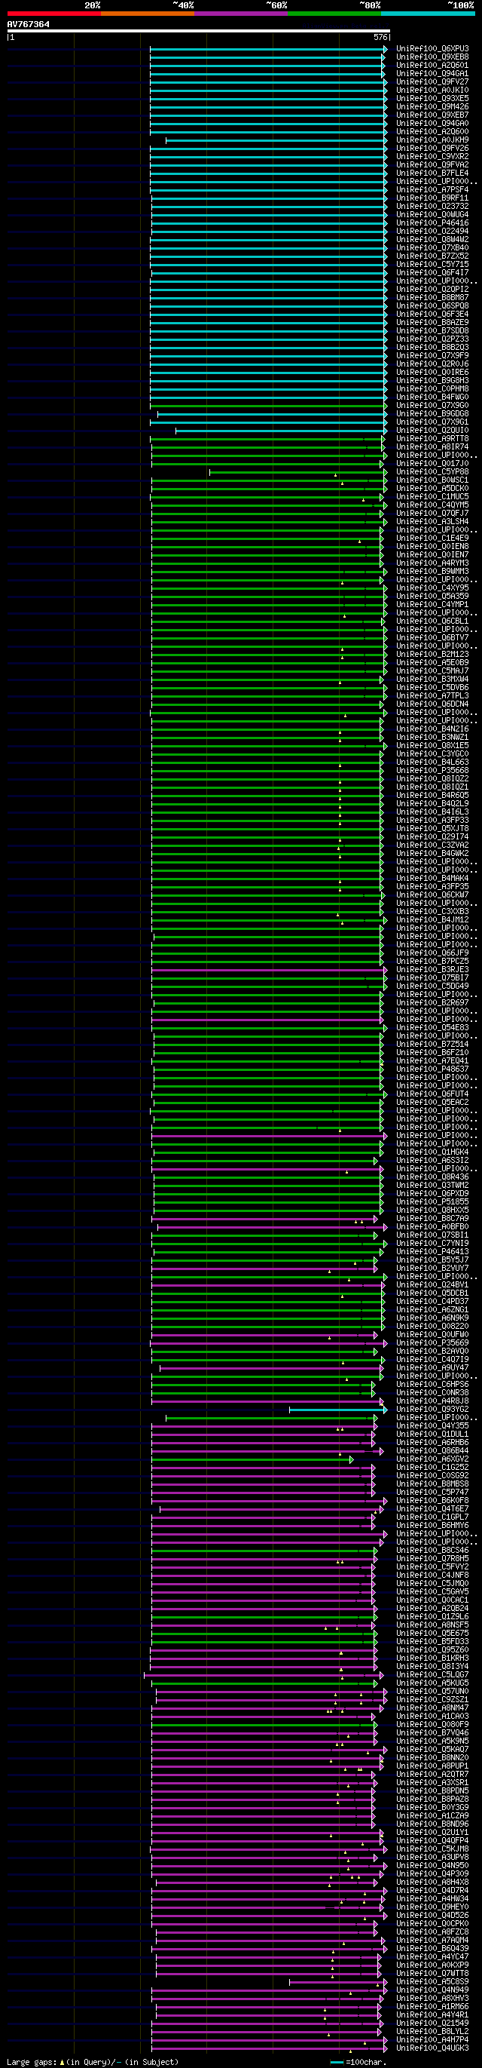Click hit label UniRef100_Q5E675
This screenshot has width=482, height=2068.
[433, 1633]
